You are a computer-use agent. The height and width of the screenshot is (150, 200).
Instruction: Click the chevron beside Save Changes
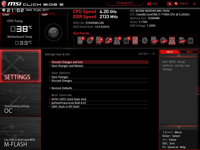50,77
